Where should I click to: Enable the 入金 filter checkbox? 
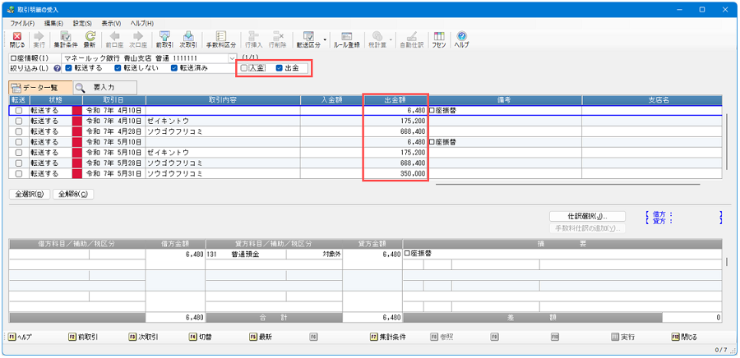point(243,68)
